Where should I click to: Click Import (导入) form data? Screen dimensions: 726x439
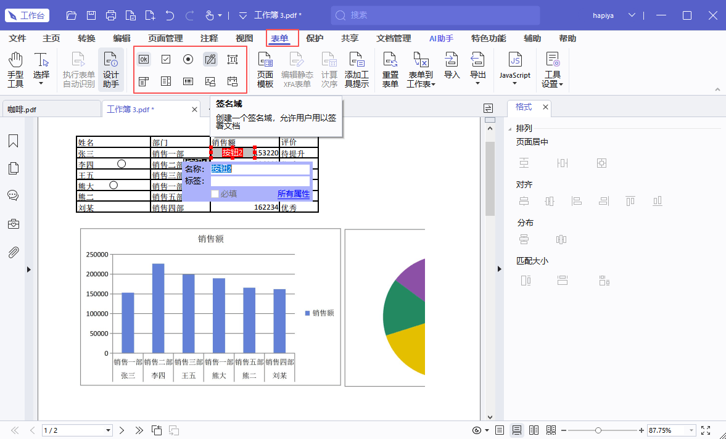[452, 66]
